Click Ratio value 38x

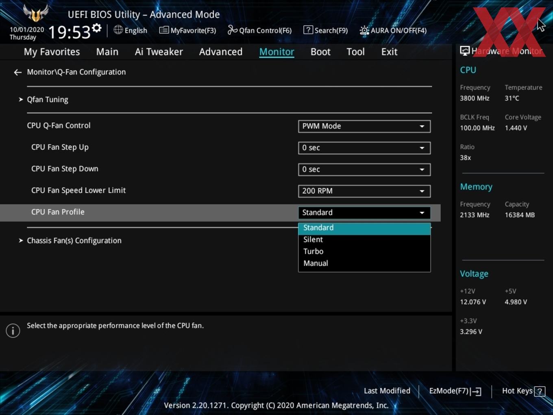[x=466, y=157]
